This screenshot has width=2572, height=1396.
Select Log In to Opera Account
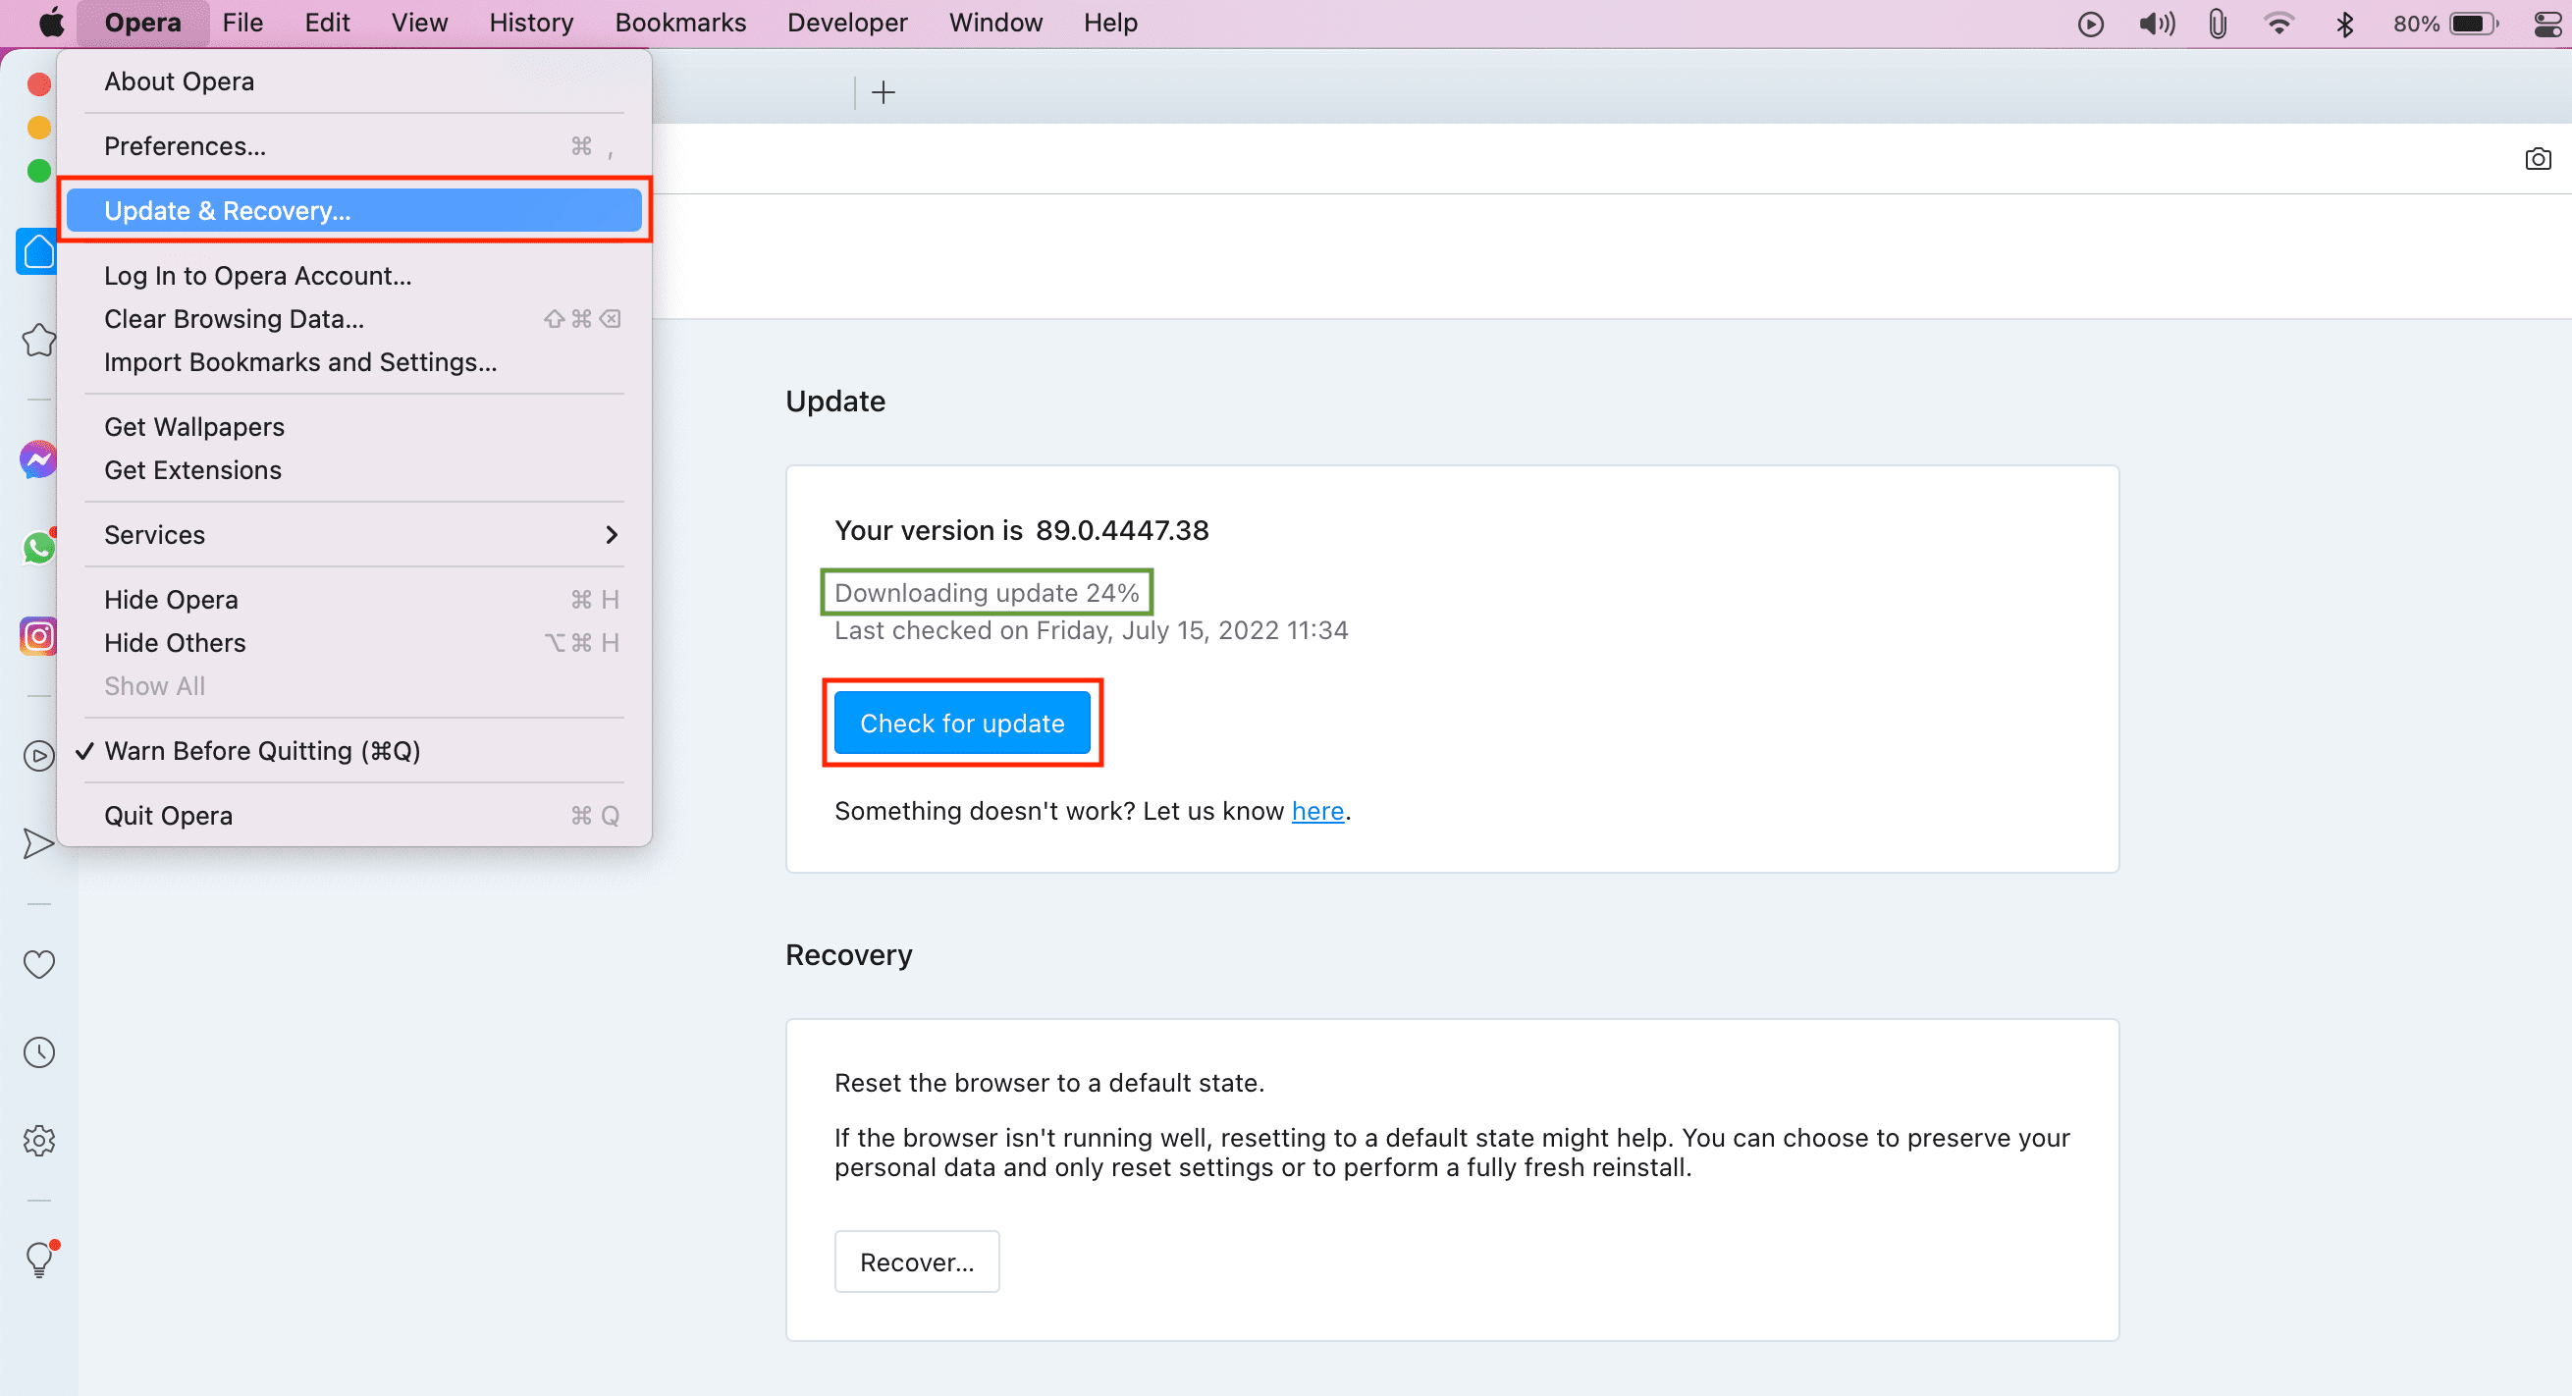click(354, 276)
